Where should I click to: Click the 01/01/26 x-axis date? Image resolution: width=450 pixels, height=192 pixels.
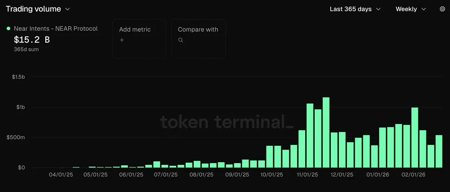click(377, 175)
